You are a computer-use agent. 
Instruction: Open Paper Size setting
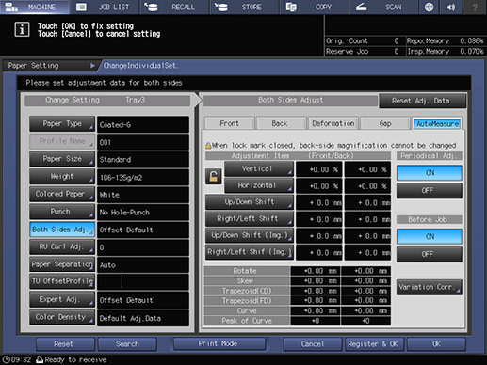62,159
